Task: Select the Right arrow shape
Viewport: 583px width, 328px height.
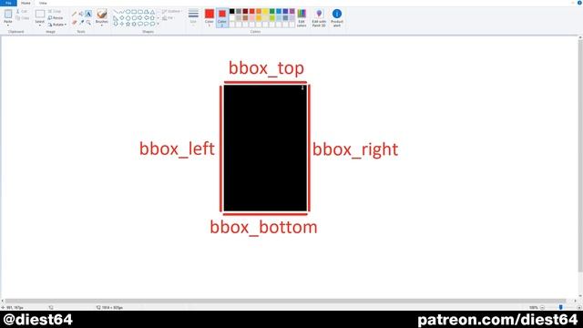Action: coord(140,18)
